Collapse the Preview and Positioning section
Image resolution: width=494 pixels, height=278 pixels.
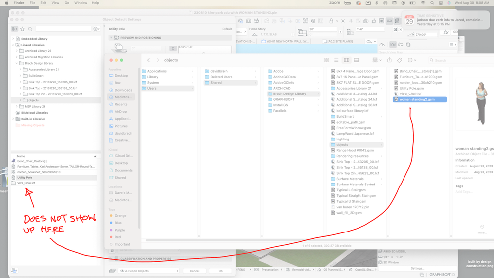coord(111,38)
